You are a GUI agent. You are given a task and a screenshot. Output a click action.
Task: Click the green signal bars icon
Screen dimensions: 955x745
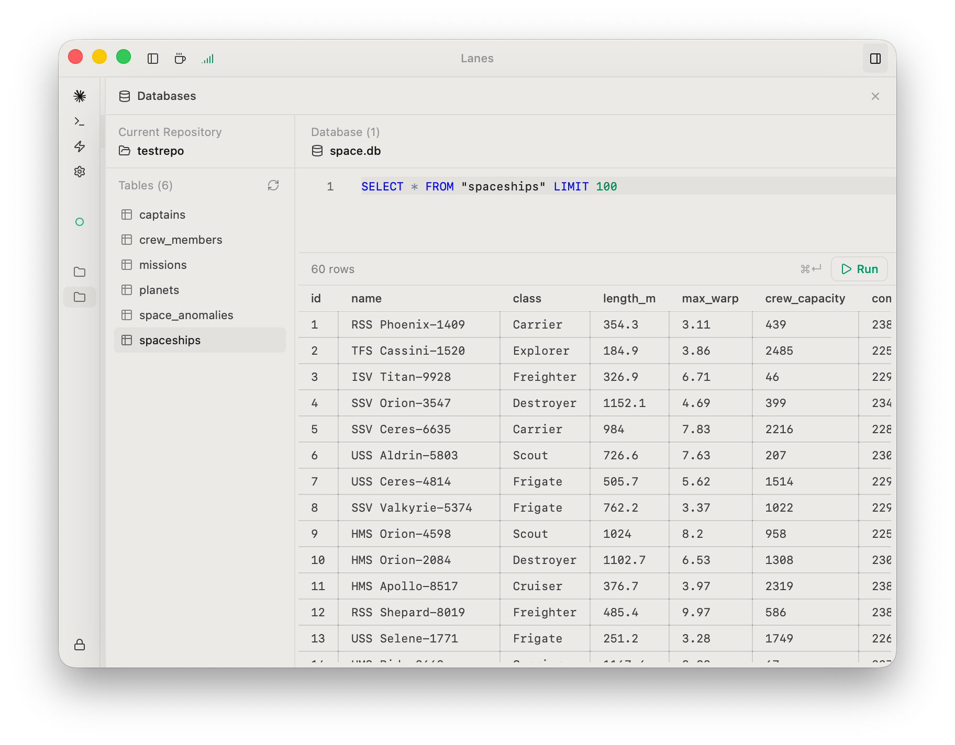[208, 59]
